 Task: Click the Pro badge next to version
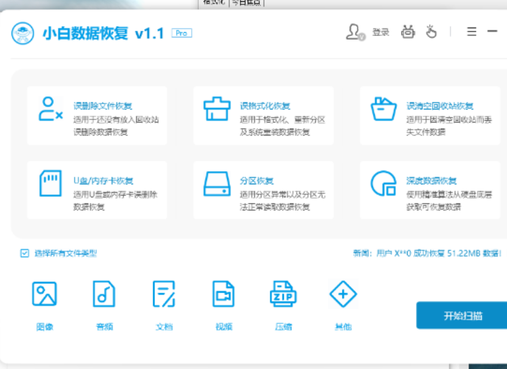[x=182, y=33]
